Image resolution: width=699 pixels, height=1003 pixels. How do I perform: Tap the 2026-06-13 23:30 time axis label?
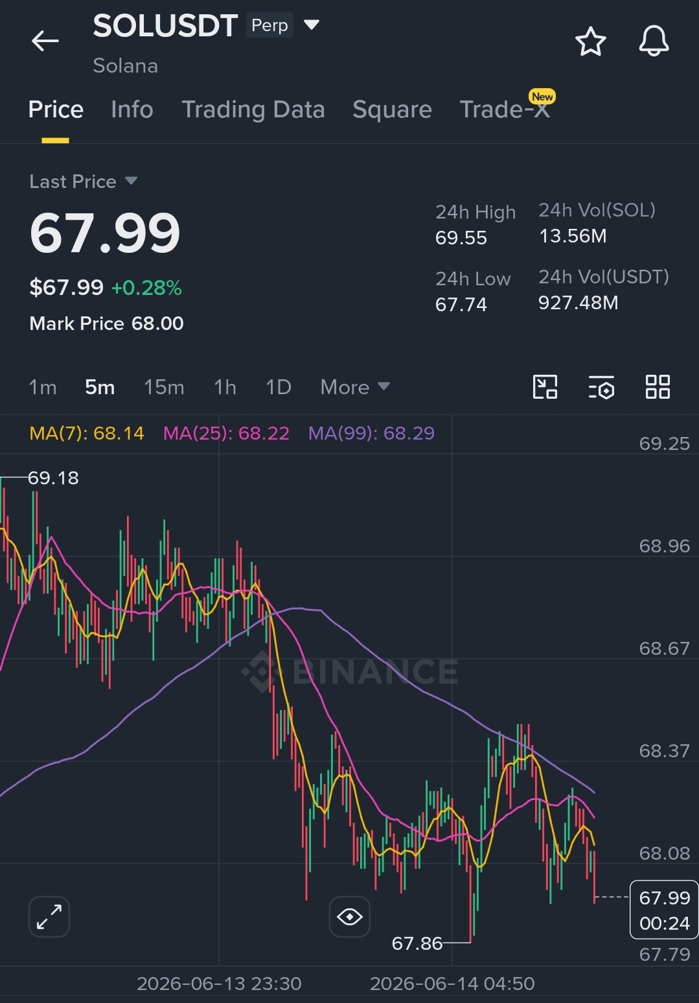point(219,984)
